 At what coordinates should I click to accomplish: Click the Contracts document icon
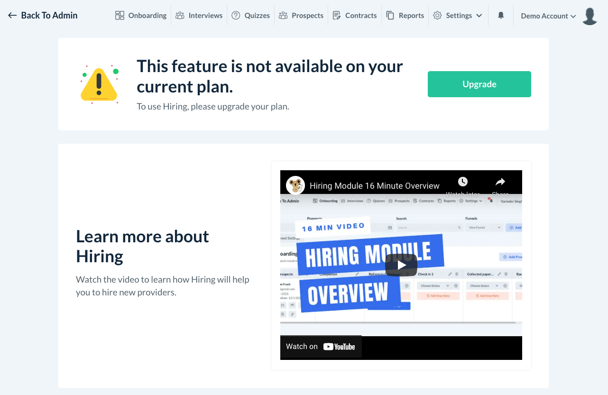[x=337, y=16]
